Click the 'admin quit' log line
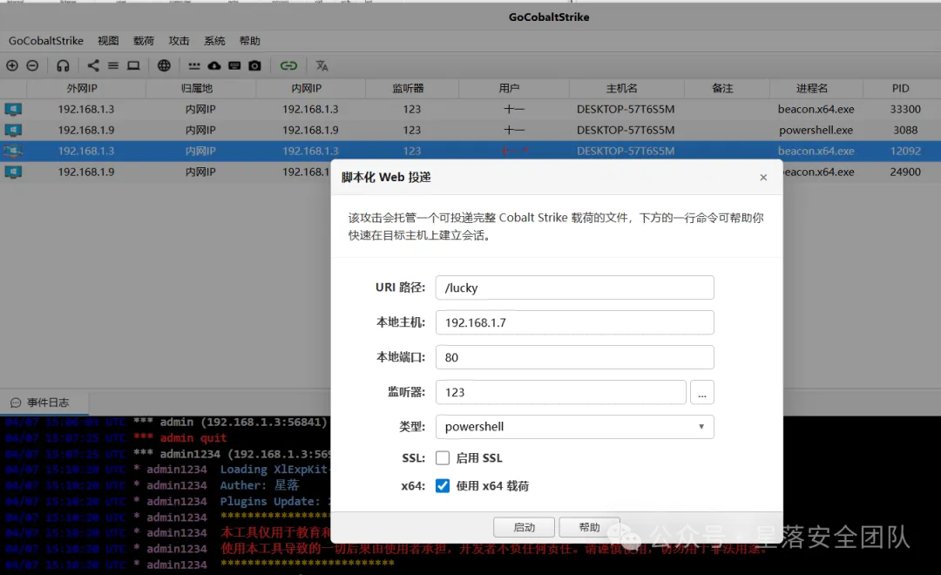 tap(193, 438)
